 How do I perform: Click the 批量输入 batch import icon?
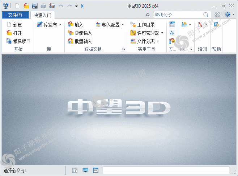click(71, 41)
